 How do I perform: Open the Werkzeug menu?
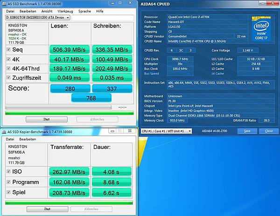(x=65, y=11)
